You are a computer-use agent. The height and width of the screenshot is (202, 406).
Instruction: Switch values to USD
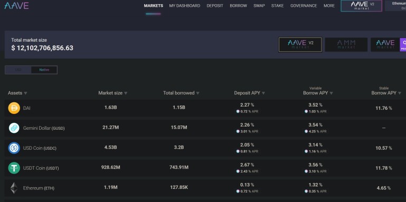pos(18,70)
